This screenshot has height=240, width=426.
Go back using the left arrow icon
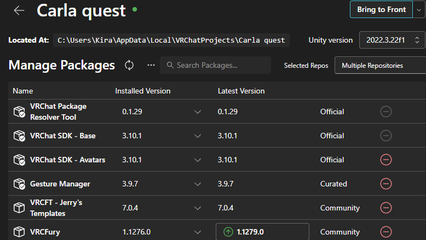click(19, 10)
